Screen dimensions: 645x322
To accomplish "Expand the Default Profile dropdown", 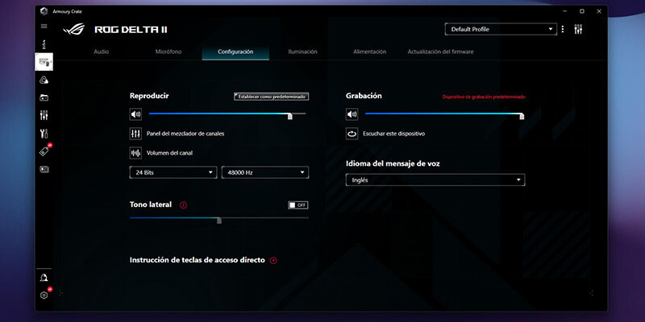I will tap(501, 29).
